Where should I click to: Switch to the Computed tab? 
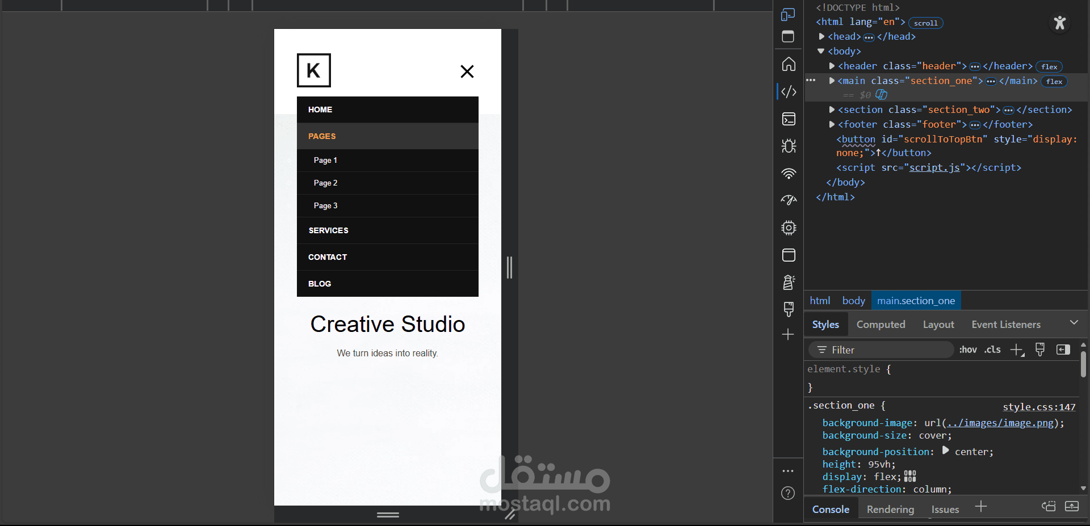[x=881, y=325]
